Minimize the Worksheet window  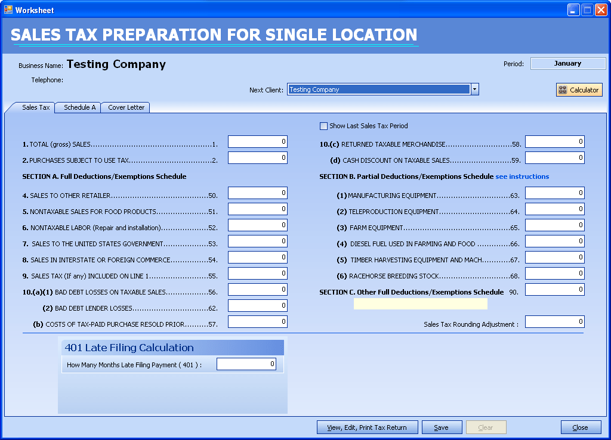click(573, 10)
